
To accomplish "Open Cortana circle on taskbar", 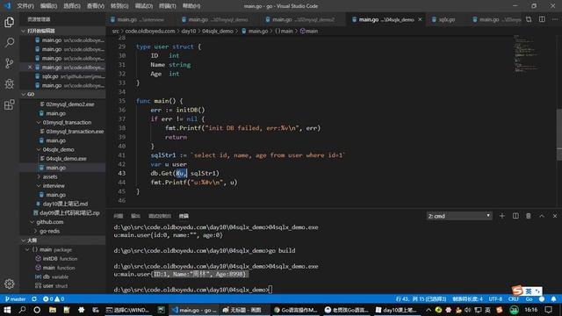I will pyautogui.click(x=37, y=310).
